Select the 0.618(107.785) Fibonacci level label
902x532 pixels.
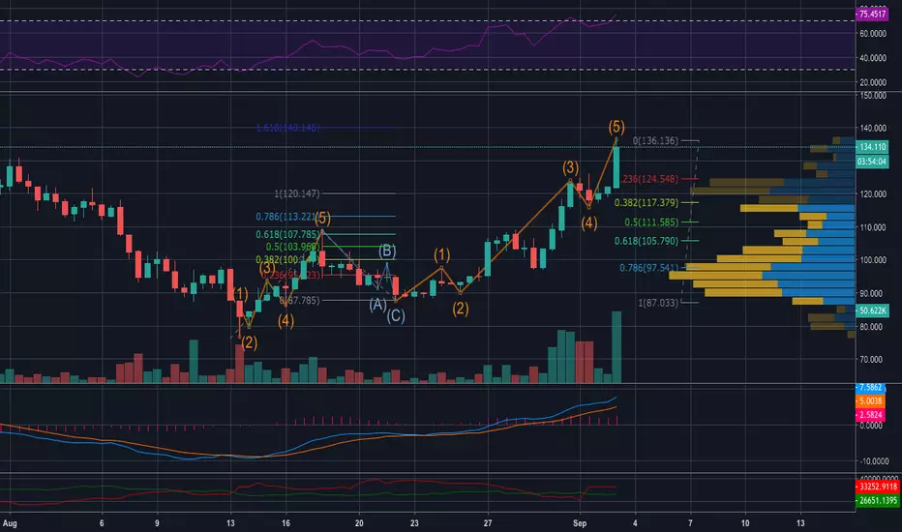(287, 235)
